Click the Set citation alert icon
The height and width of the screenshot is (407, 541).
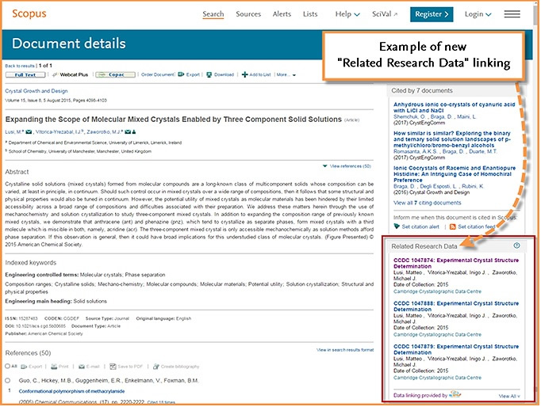[397, 226]
